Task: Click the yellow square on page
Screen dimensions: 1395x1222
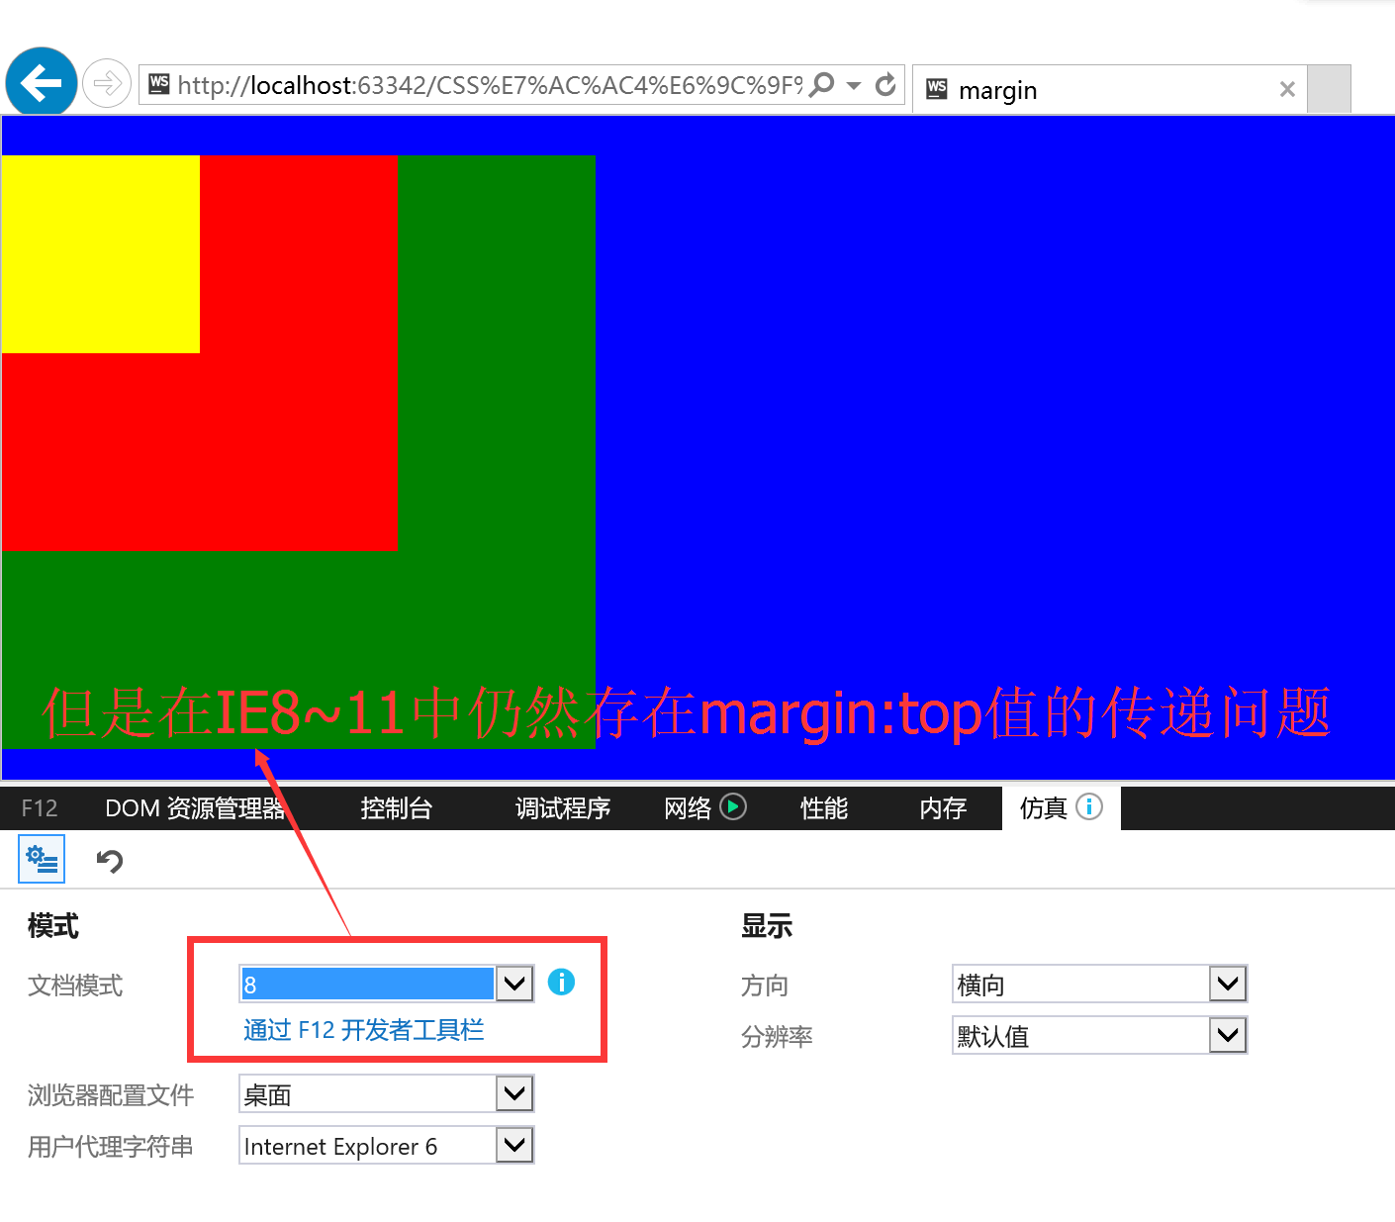Action: pyautogui.click(x=100, y=253)
